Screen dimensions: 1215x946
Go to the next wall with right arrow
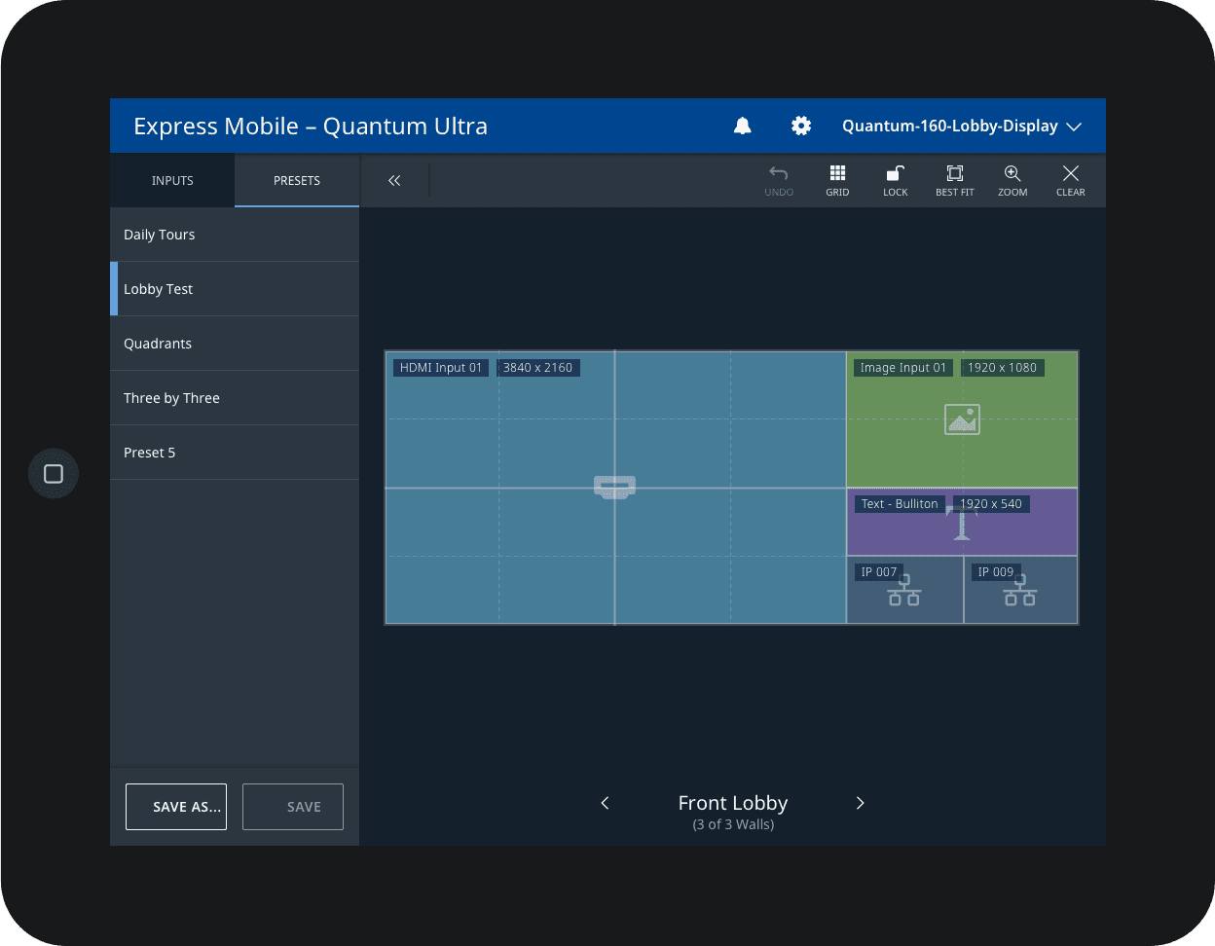860,803
